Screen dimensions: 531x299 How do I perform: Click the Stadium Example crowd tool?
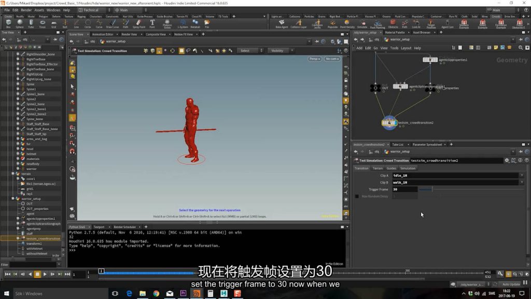click(464, 24)
